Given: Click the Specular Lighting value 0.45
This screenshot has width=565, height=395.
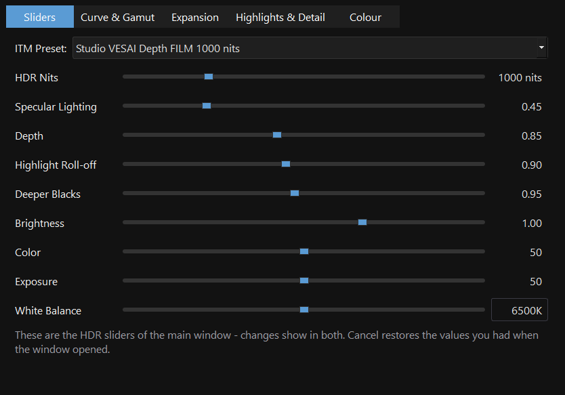Looking at the screenshot, I should [532, 107].
